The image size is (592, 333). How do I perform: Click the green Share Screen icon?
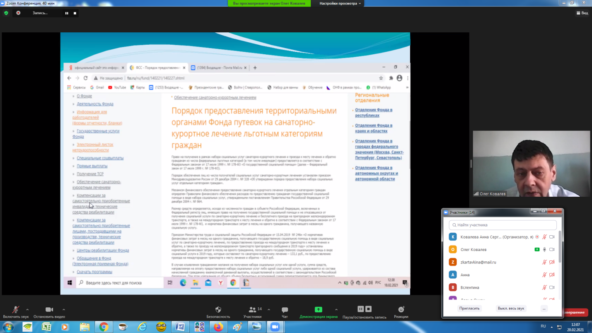pyautogui.click(x=318, y=309)
